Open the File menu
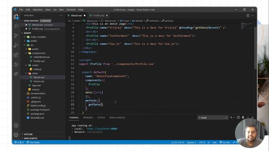269x151 pixels. coord(21,10)
